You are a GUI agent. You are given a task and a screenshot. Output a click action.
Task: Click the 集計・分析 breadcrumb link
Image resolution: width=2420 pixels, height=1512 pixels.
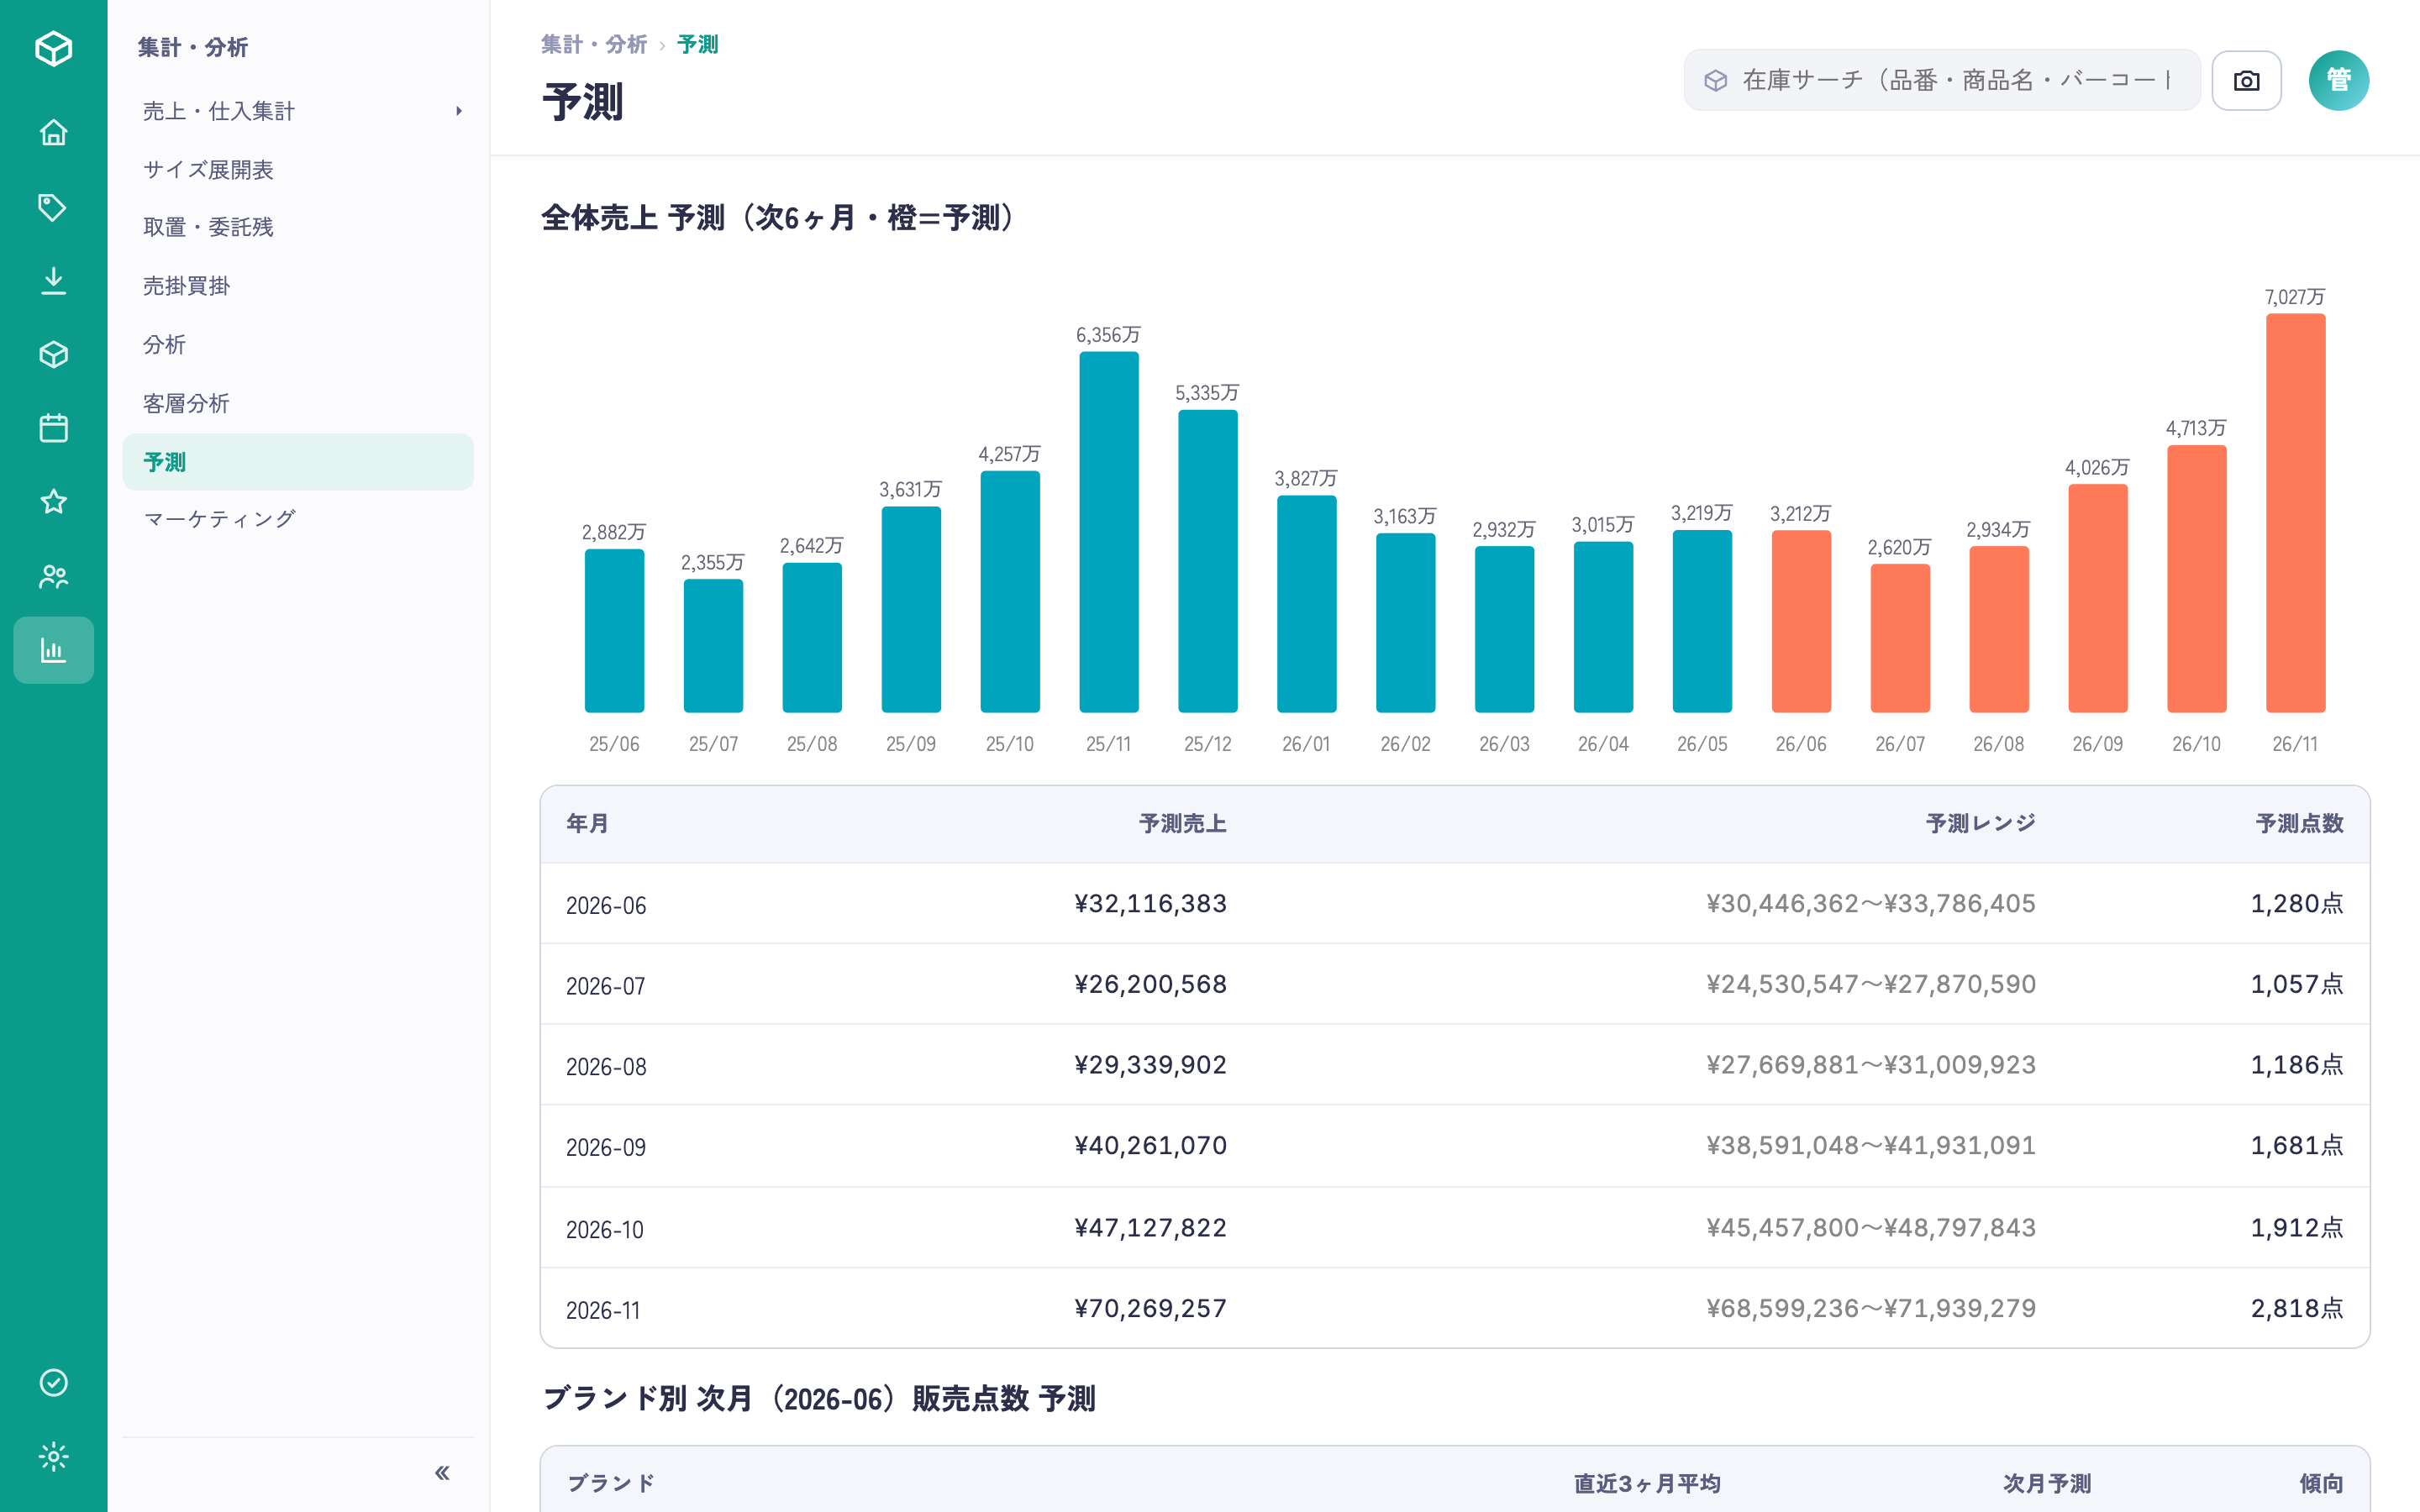(x=594, y=45)
